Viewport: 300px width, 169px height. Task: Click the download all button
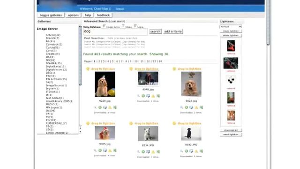(x=231, y=130)
